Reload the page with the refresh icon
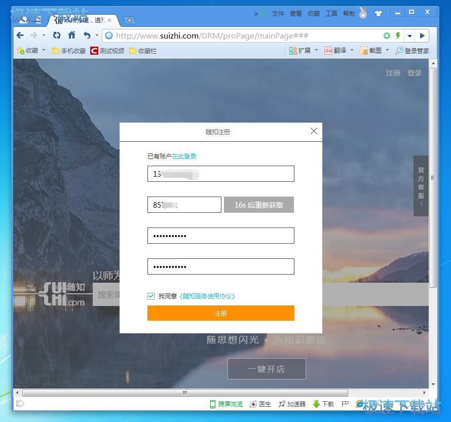The width and height of the screenshot is (451, 422). [57, 35]
